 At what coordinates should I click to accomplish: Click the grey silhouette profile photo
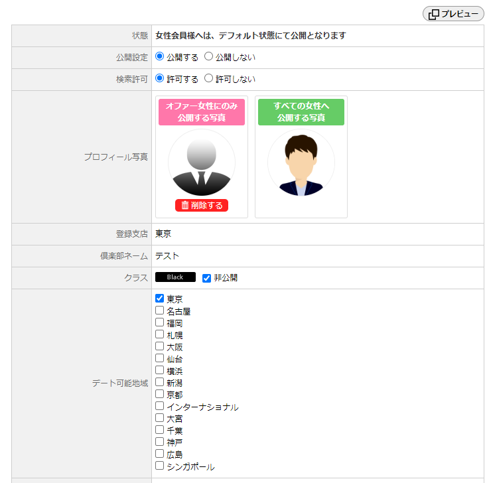pos(202,163)
